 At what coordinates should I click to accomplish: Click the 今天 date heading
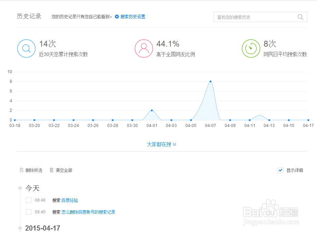click(x=32, y=188)
